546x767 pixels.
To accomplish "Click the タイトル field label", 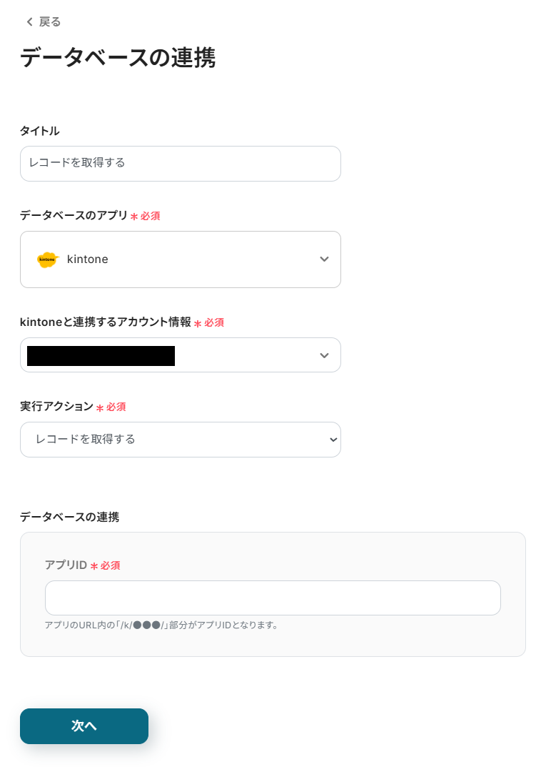I will [39, 131].
